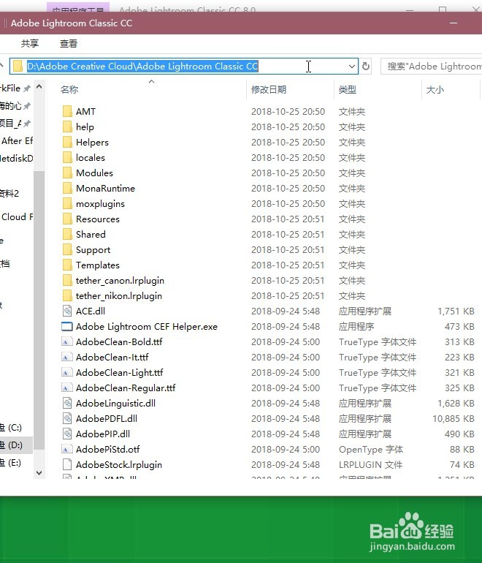Viewport: 482px width, 563px height.
Task: Select the 资料2 sidebar item
Action: pos(9,194)
